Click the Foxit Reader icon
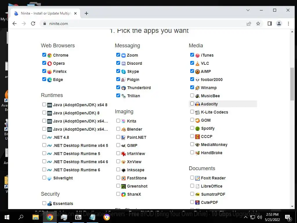Screen dimensions: 297x223 tap(197, 178)
